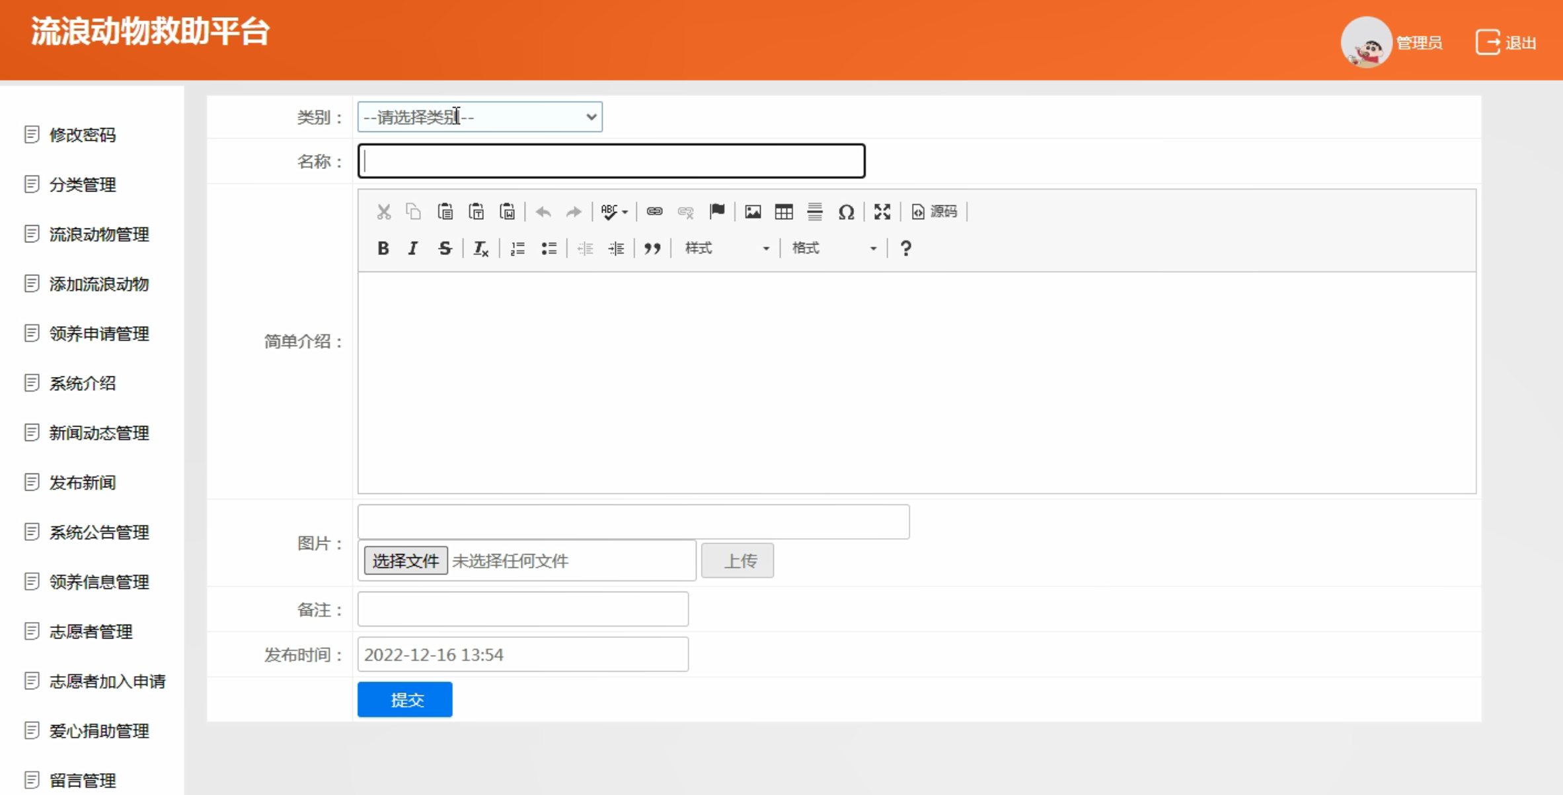Click the Cut icon in editor toolbar
Image resolution: width=1563 pixels, height=795 pixels.
pos(383,212)
